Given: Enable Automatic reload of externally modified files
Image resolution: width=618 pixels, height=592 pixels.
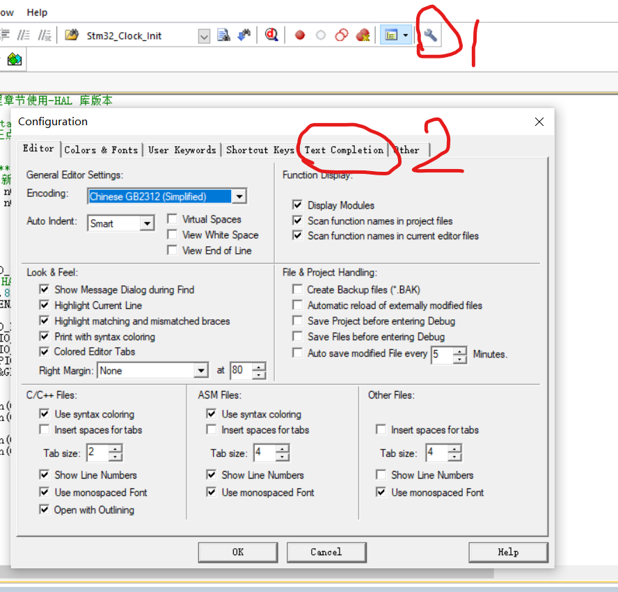Looking at the screenshot, I should click(x=298, y=305).
